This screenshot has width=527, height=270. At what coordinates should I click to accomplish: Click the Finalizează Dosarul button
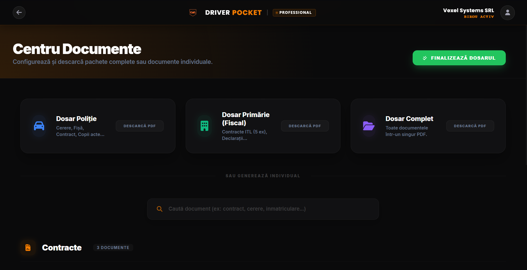coord(459,58)
